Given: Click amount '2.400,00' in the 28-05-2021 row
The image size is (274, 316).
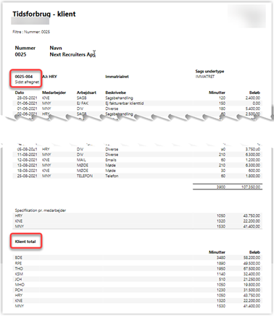Looking at the screenshot, I should 253,98.
